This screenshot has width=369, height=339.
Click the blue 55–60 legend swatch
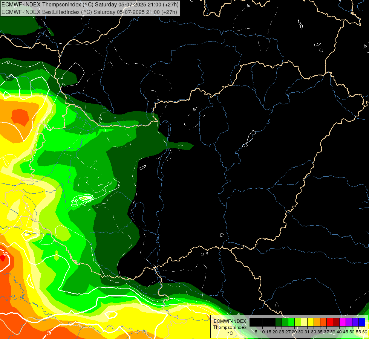point(362,322)
